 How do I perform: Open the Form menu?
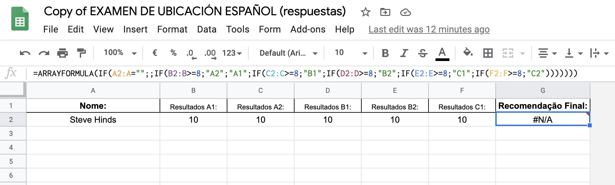[270, 30]
